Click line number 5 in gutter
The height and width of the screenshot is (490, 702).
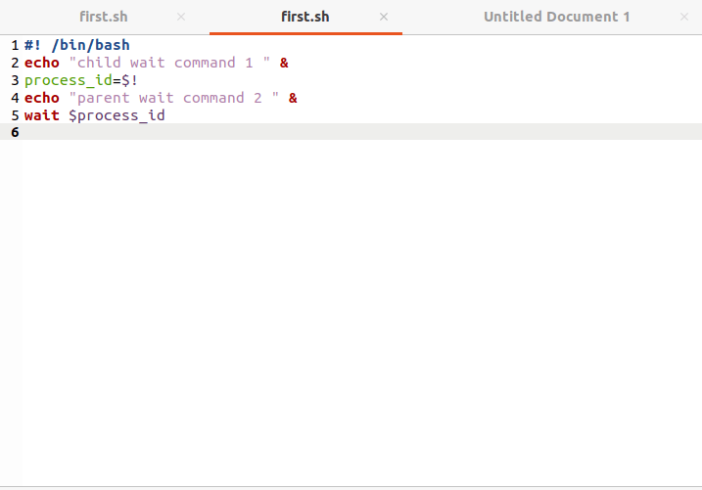(15, 115)
